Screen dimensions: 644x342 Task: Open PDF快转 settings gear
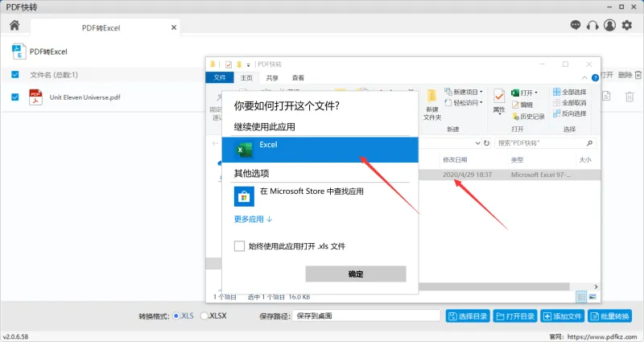coord(627,26)
